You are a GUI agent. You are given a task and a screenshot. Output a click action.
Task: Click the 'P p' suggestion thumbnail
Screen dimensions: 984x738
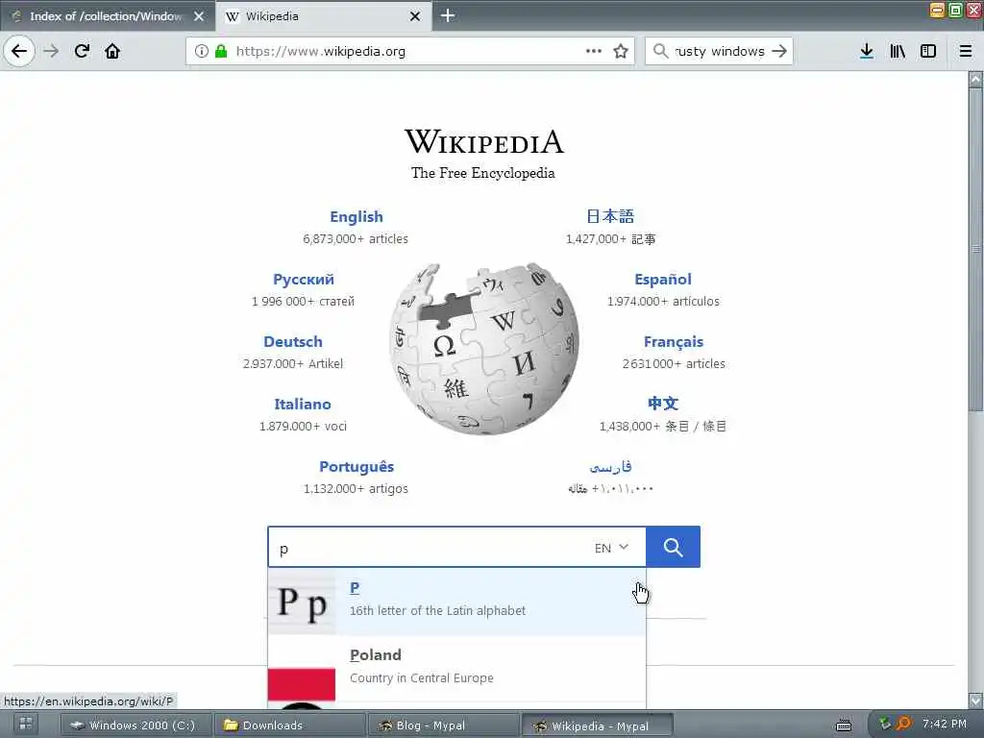[x=302, y=603]
